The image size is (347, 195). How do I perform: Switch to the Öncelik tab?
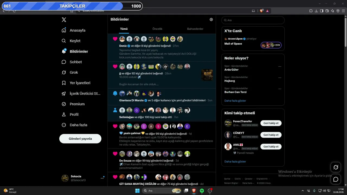157,29
